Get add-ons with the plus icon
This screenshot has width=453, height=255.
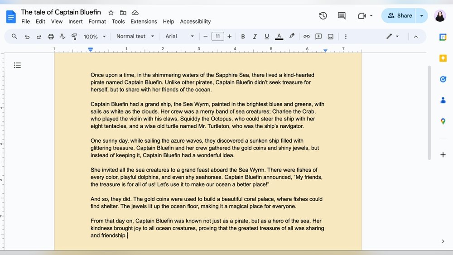click(x=443, y=155)
